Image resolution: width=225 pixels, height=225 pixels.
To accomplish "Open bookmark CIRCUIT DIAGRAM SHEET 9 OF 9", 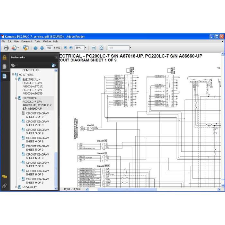I will tap(38, 181).
